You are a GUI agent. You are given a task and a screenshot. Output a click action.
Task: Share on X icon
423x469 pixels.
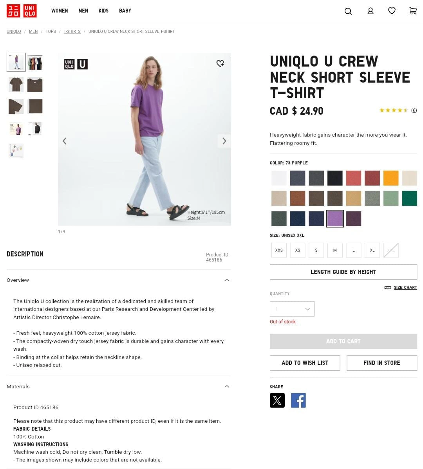[277, 400]
